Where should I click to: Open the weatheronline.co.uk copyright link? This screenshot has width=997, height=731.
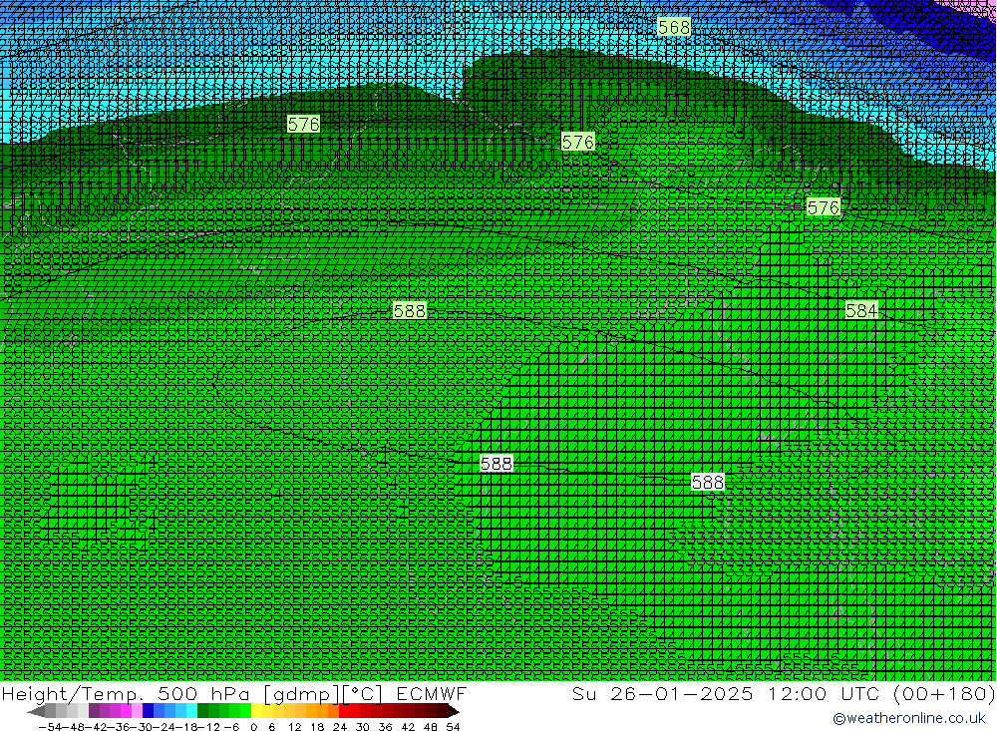coord(909,718)
